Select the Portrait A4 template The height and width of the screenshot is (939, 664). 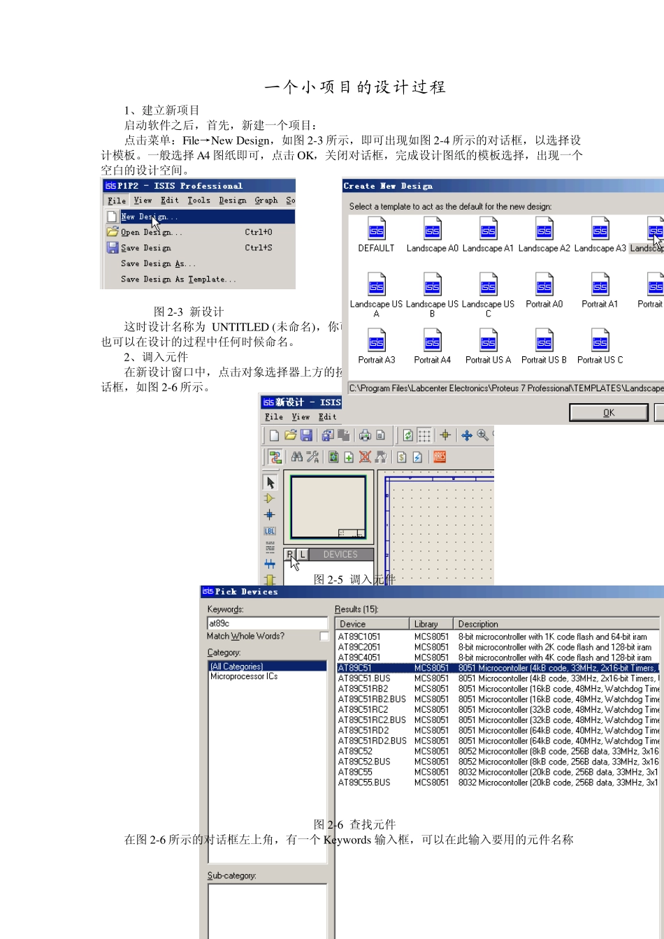click(x=432, y=347)
